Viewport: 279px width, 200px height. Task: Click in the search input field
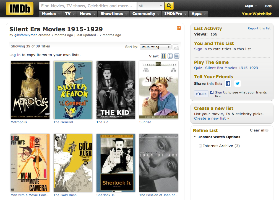[88, 6]
